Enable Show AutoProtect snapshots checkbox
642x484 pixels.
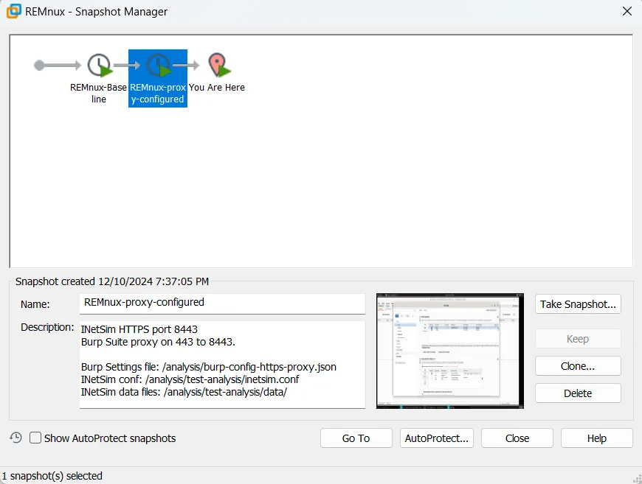(35, 438)
